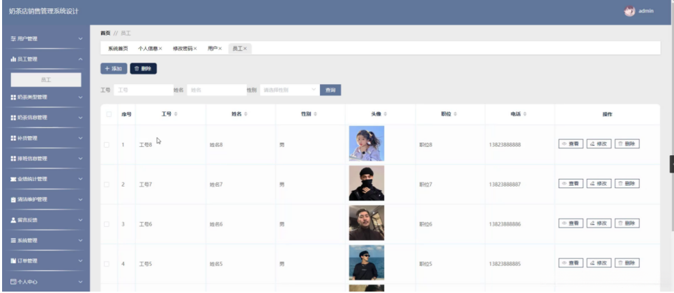Toggle the select-all header checkbox
The image size is (674, 293).
[109, 114]
